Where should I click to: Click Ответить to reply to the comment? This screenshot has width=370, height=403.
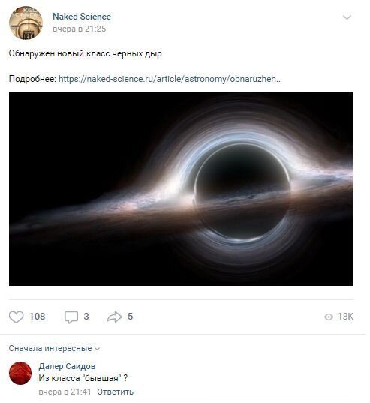[x=115, y=392]
